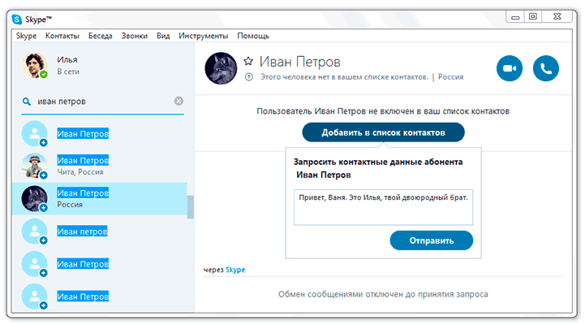The width and height of the screenshot is (585, 325).
Task: Add Иван Петров to favorites with star
Action: coord(248,61)
